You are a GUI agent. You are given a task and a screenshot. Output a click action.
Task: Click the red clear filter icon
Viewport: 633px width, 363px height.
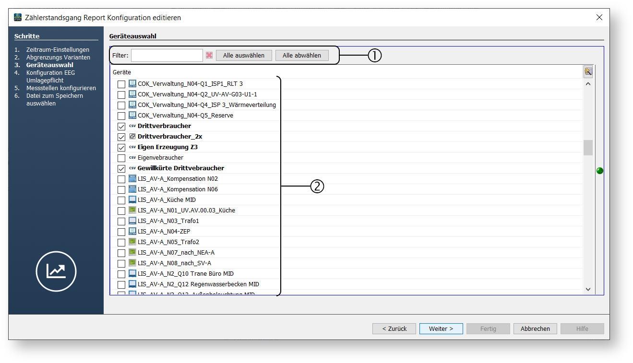(209, 55)
